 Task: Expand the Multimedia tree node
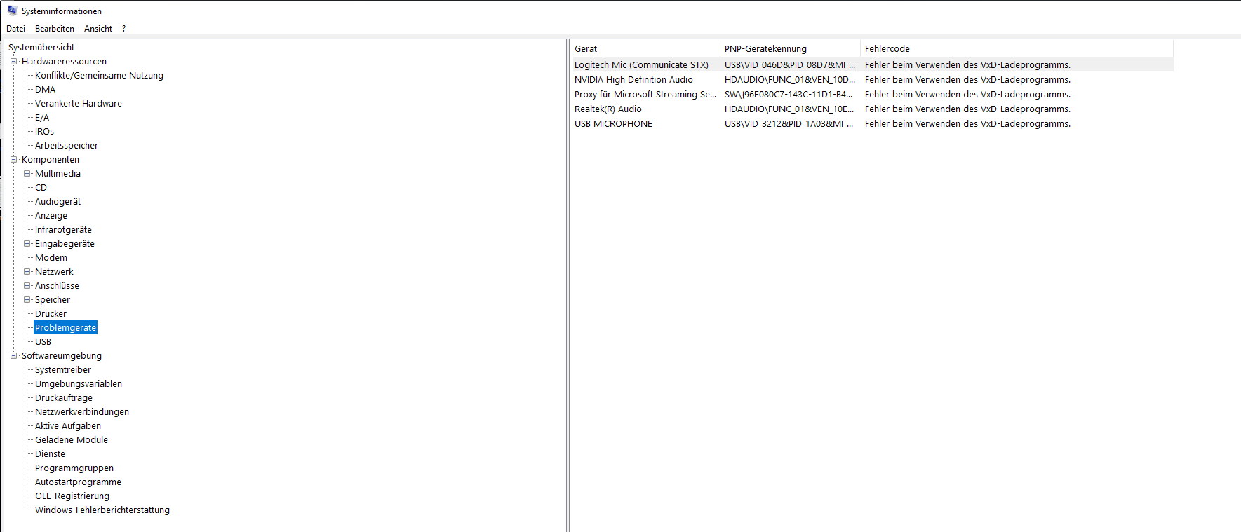tap(27, 174)
